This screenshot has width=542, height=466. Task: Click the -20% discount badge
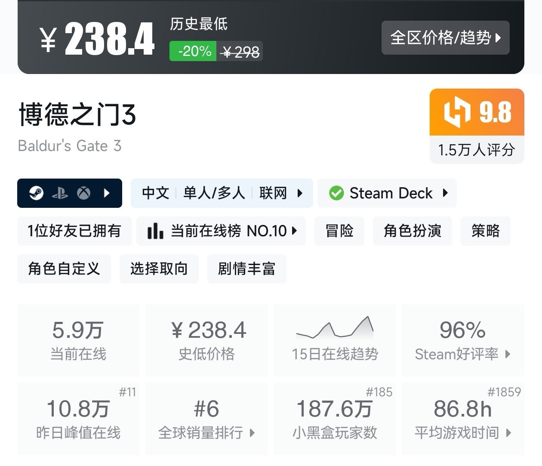[193, 51]
